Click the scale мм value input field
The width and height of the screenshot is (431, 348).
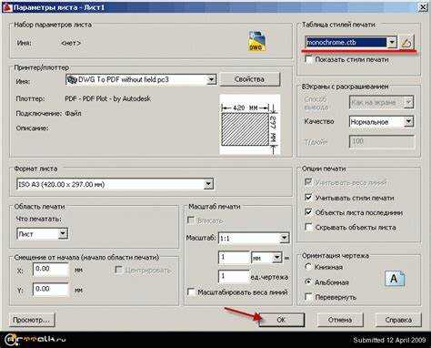click(234, 258)
